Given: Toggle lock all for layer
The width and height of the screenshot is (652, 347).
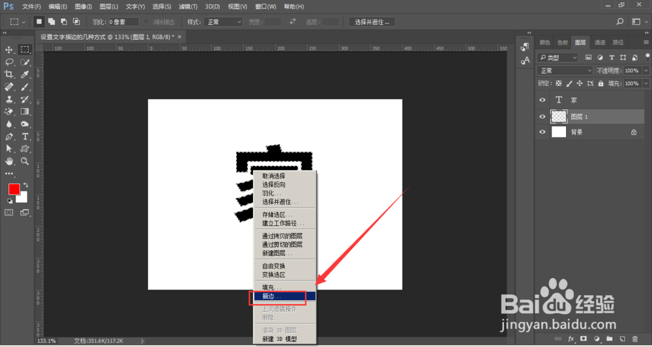Looking at the screenshot, I should [x=600, y=83].
